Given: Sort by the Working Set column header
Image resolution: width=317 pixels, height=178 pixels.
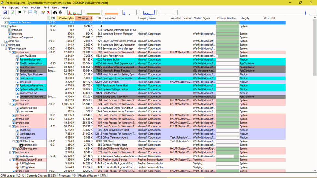Looking at the screenshot, I should click(85, 18).
